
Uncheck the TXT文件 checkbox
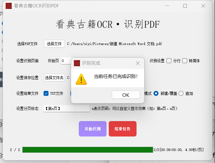pyautogui.click(x=46, y=93)
